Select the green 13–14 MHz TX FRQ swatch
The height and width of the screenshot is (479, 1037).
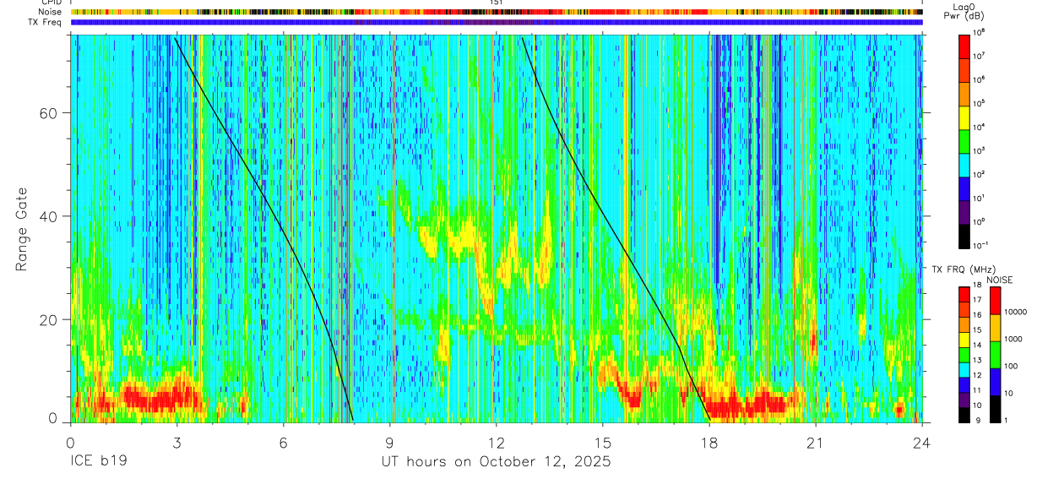coord(965,354)
